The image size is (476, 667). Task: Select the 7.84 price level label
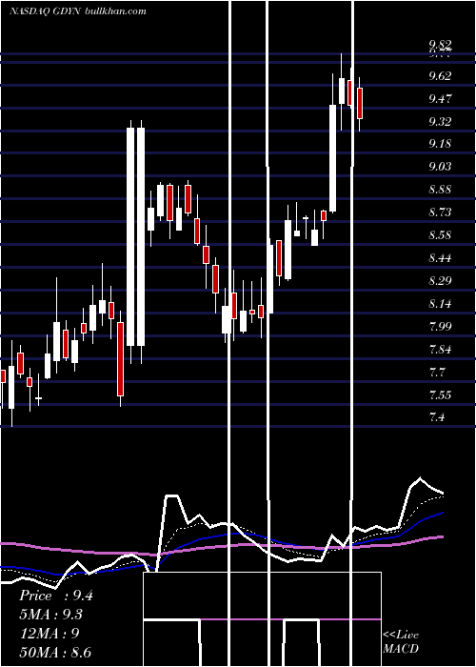pyautogui.click(x=440, y=350)
